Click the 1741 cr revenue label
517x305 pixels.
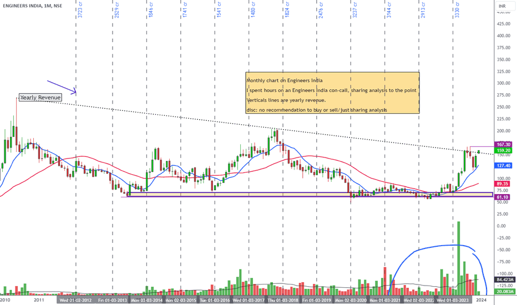pos(185,9)
